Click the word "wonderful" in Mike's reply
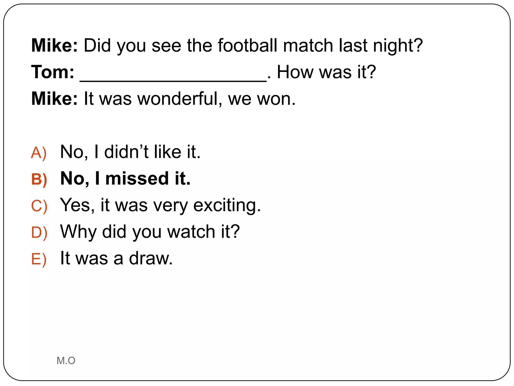 click(179, 99)
